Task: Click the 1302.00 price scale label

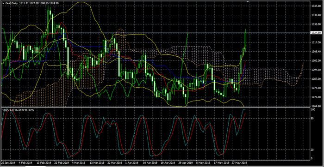Action: (316, 61)
